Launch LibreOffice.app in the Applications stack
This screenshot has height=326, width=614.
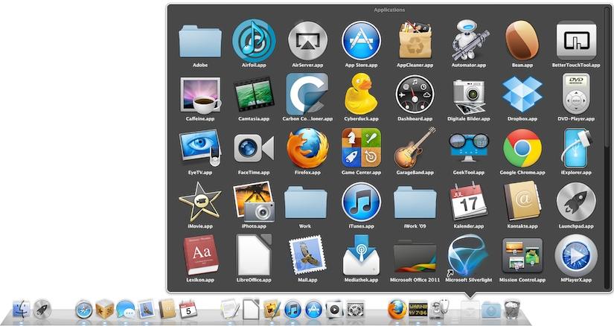(x=254, y=256)
